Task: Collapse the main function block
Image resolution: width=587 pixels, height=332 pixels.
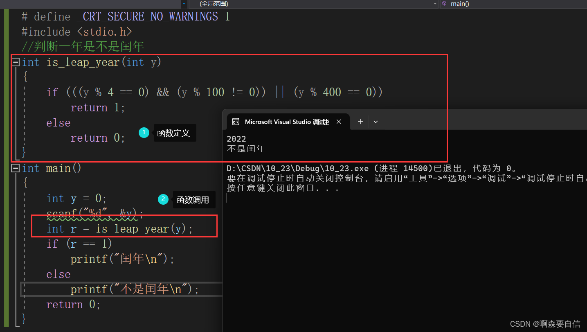Action: tap(16, 168)
